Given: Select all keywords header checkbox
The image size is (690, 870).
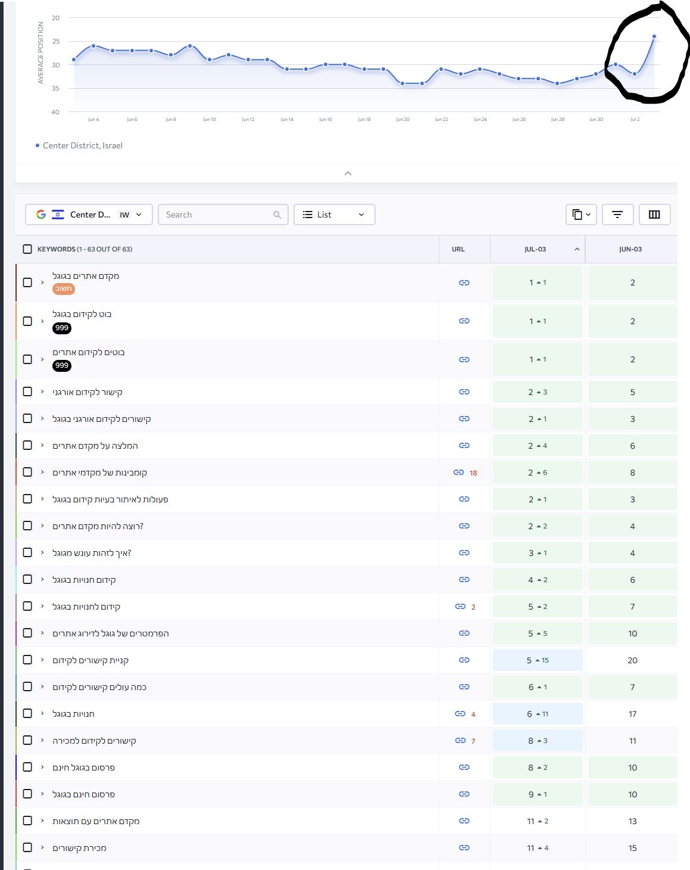Looking at the screenshot, I should [27, 249].
